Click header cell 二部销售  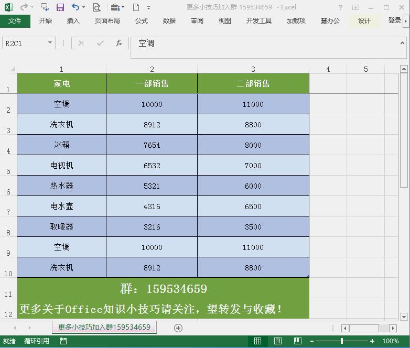[x=253, y=83]
